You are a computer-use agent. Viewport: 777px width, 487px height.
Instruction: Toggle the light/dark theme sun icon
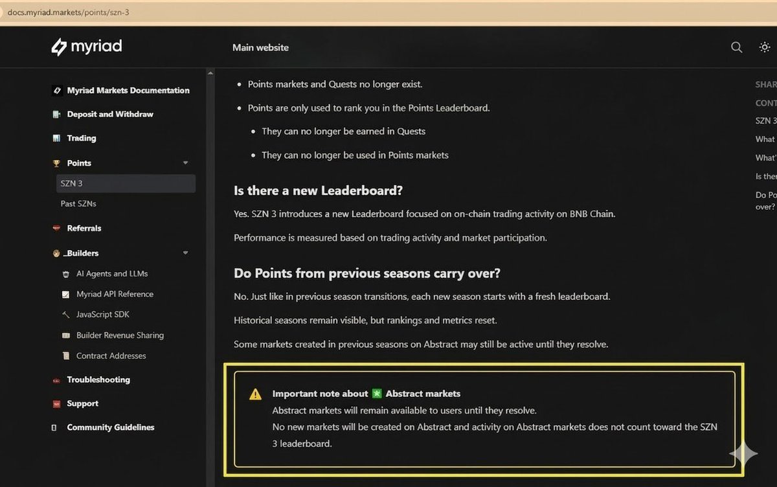coord(765,47)
